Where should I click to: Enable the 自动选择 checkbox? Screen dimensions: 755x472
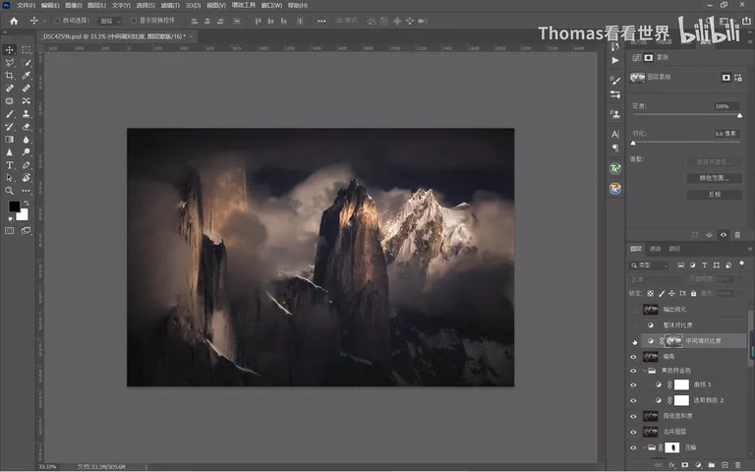click(x=57, y=21)
